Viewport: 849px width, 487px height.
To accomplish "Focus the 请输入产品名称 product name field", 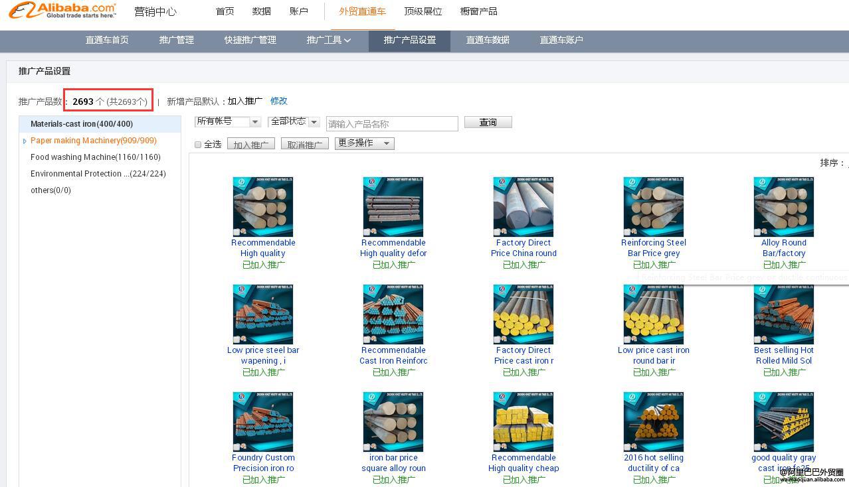I will (x=392, y=123).
